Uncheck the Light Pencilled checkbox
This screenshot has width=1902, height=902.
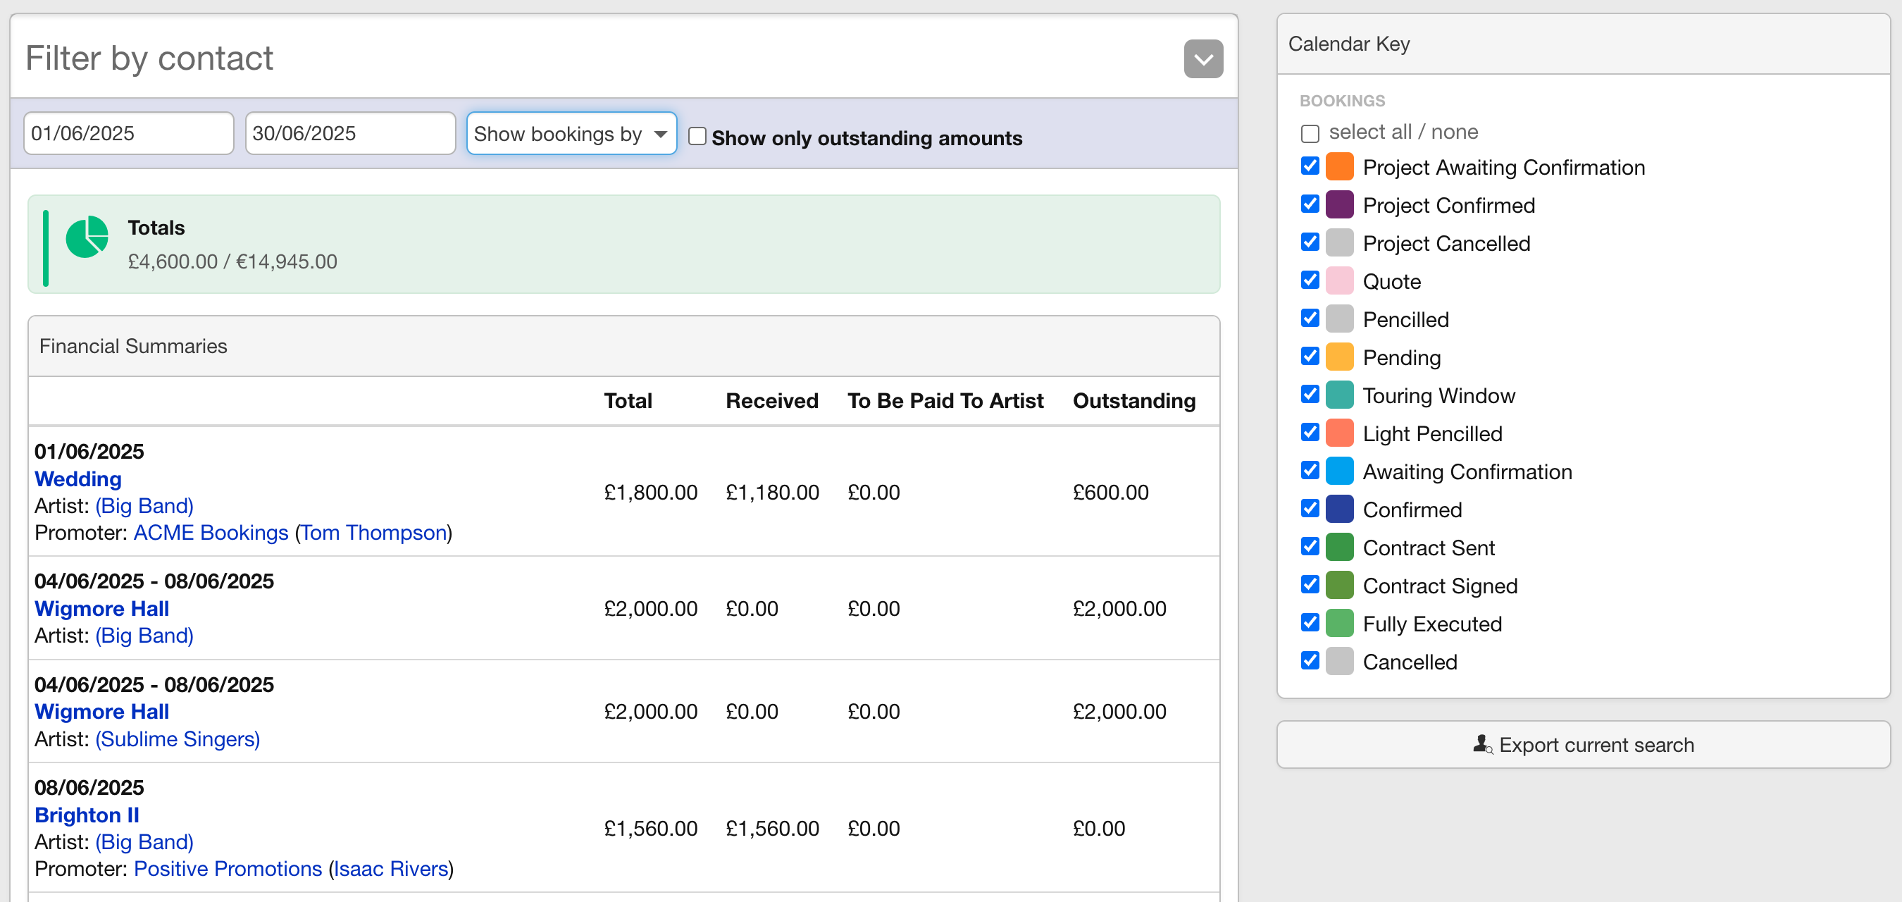pos(1310,432)
